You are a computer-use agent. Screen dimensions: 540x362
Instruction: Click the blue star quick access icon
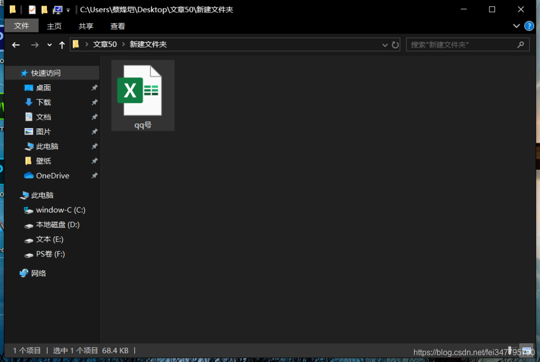pos(24,73)
